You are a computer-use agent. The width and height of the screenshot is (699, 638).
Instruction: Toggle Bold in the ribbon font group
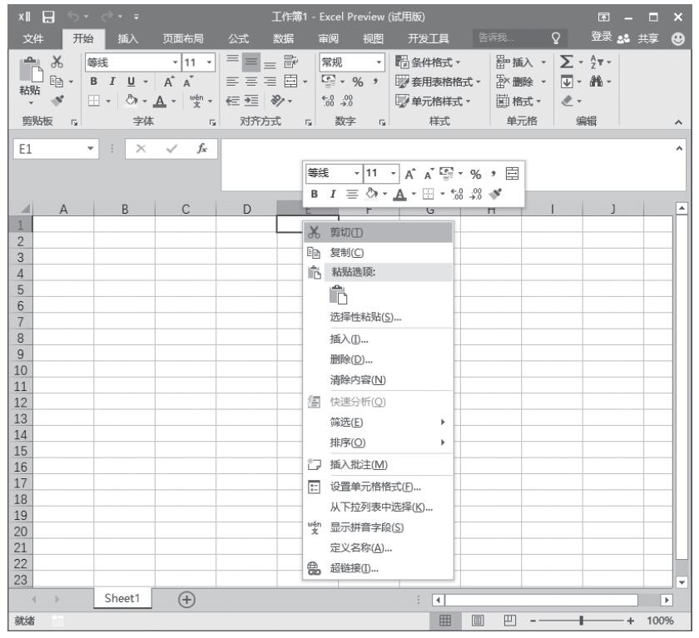95,83
